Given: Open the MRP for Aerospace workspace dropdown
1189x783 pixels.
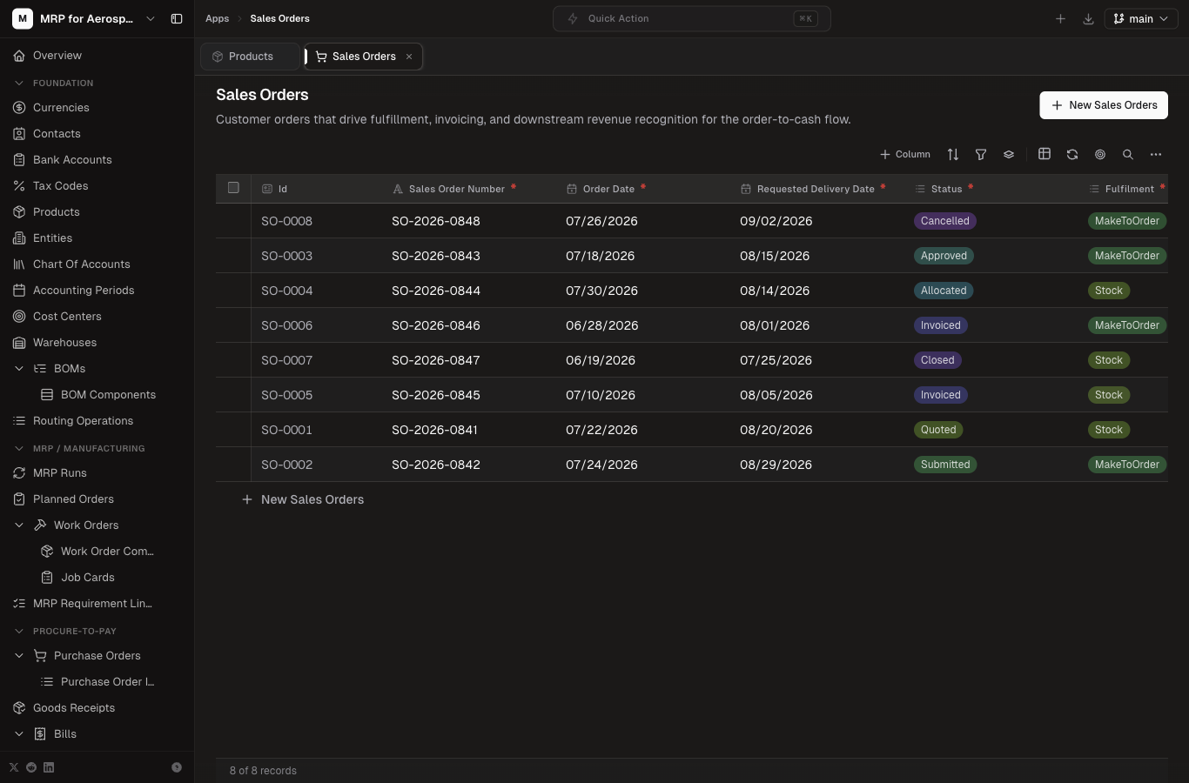Looking at the screenshot, I should 84,18.
